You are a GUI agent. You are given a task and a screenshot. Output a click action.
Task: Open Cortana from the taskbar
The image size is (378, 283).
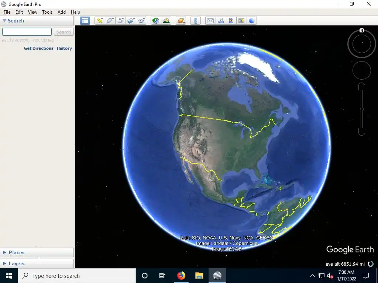point(145,276)
